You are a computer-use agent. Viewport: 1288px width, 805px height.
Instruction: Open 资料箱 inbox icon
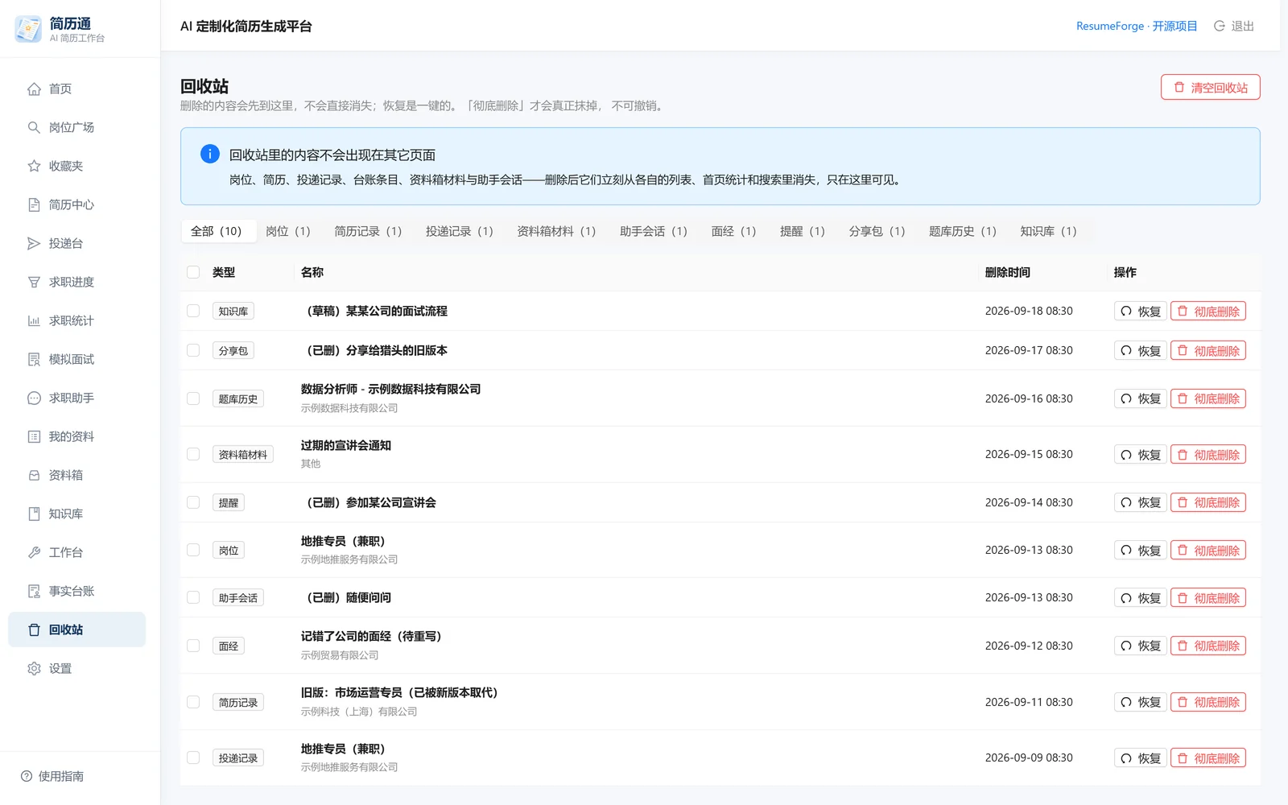pyautogui.click(x=34, y=475)
